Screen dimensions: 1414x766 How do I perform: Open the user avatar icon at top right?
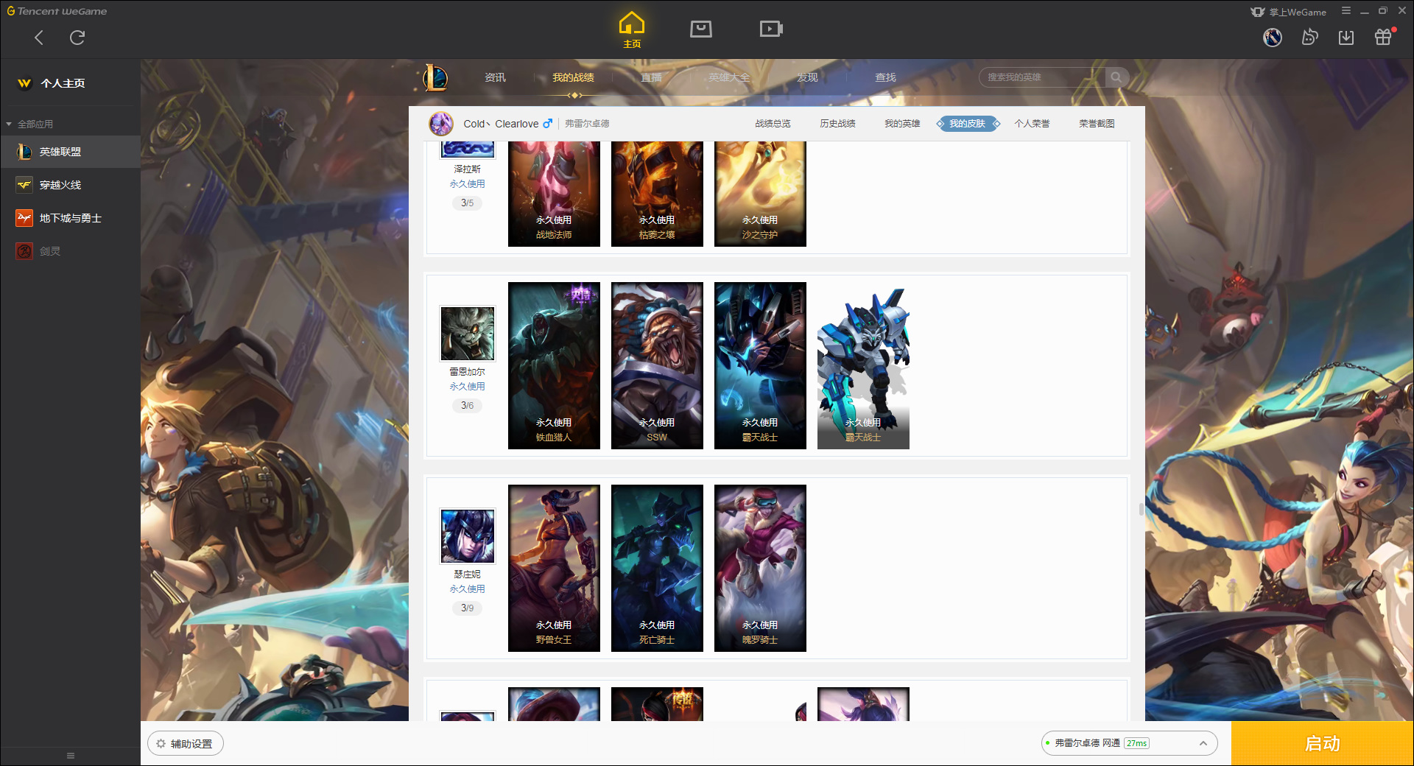coord(1273,37)
